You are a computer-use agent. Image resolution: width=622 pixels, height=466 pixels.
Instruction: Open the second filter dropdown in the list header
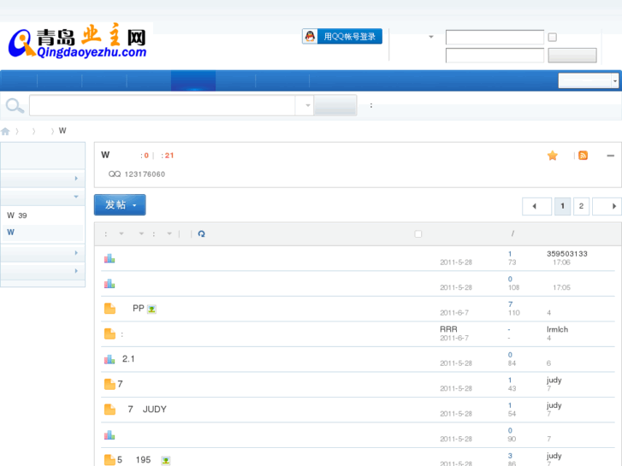point(141,234)
